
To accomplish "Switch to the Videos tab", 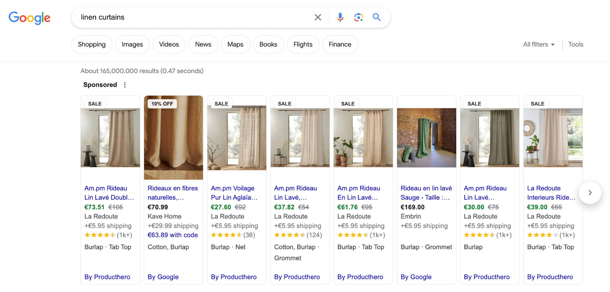I will [169, 44].
